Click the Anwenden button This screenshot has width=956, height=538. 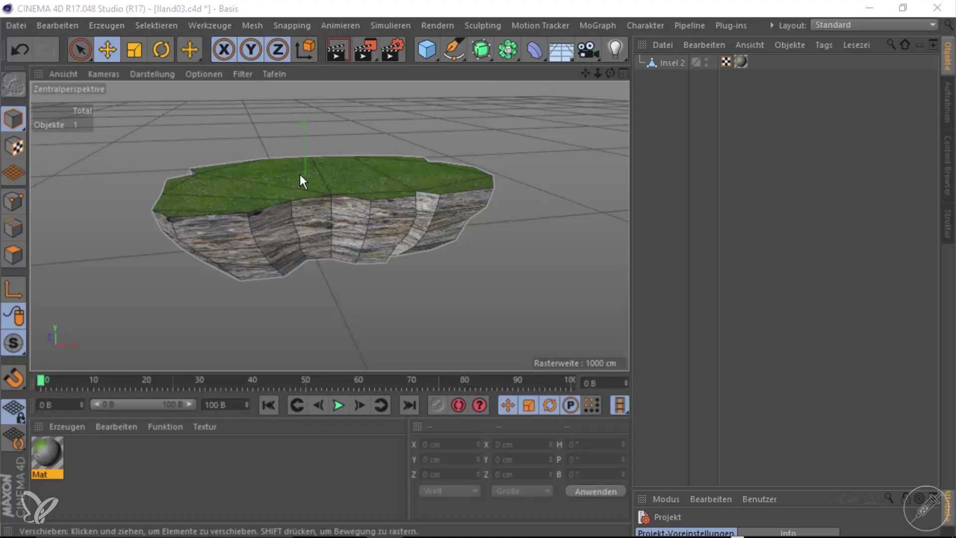[596, 491]
